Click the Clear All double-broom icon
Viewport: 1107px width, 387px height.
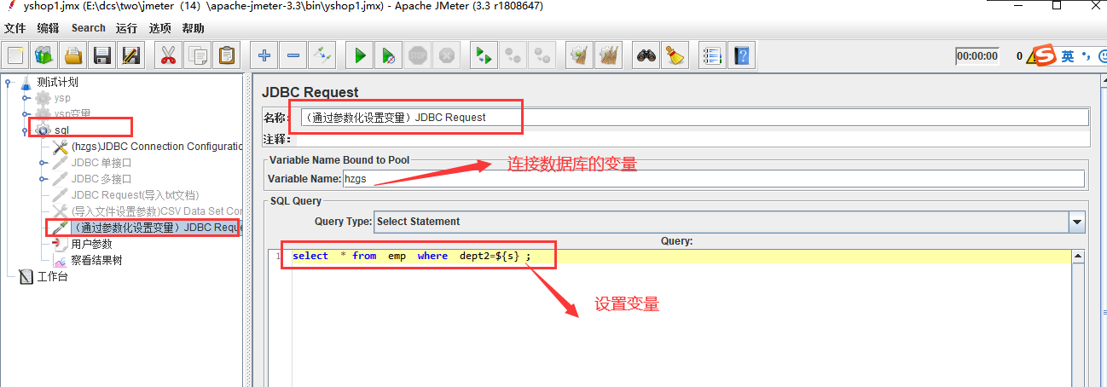tap(608, 56)
